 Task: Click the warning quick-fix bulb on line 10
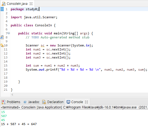2,45
